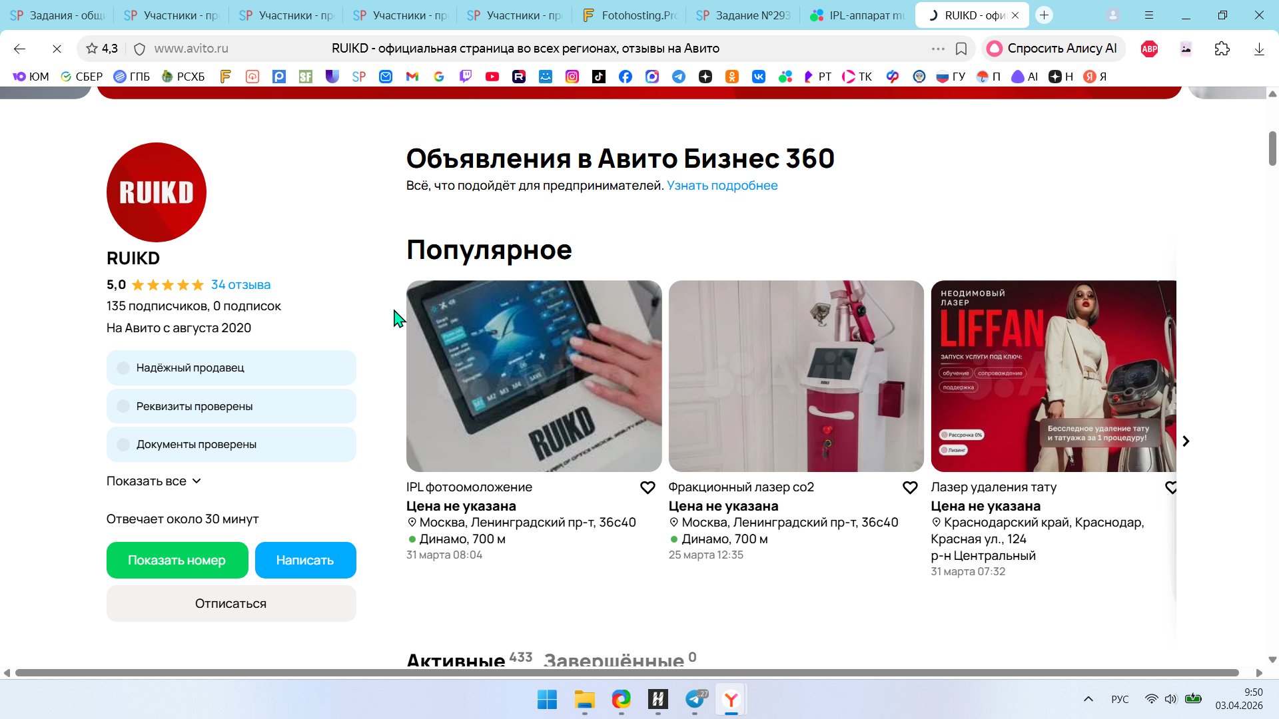
Task: Switch to Задание №293 browser tab
Action: tap(743, 15)
